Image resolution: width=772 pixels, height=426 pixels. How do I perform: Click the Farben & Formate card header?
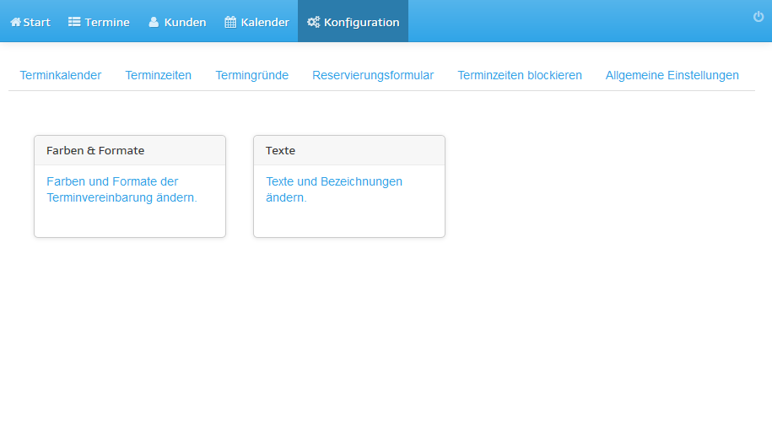(x=130, y=151)
